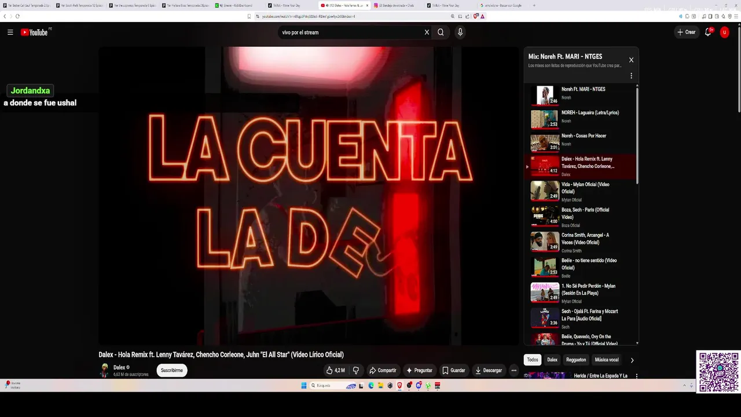Play Noreh - Cosas Por Hacer
Screen dimensions: 741x417
[579, 141]
